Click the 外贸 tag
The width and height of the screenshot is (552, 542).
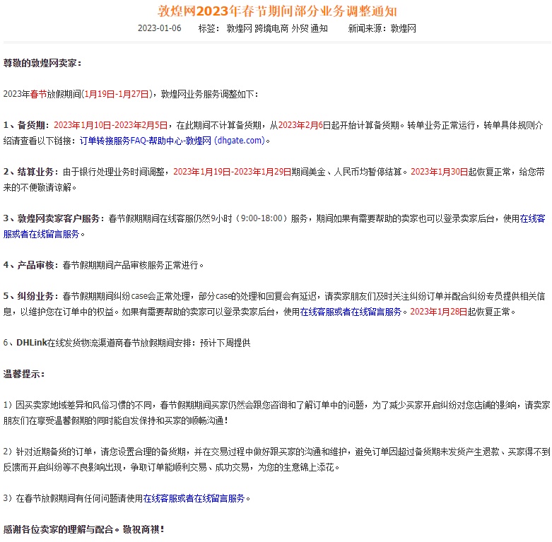click(x=300, y=28)
